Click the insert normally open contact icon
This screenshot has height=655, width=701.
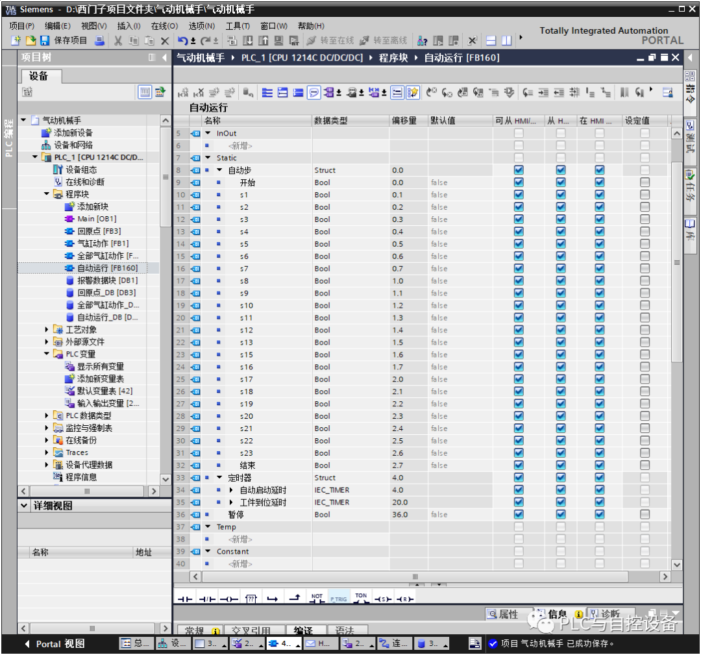pos(184,599)
